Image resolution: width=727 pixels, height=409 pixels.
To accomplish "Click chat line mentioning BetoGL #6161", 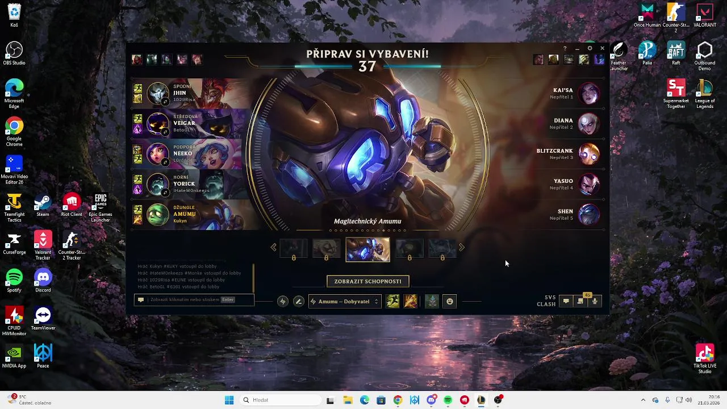I will pyautogui.click(x=178, y=287).
